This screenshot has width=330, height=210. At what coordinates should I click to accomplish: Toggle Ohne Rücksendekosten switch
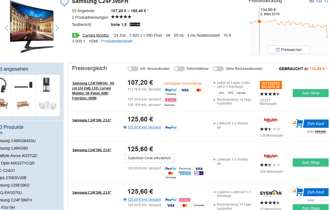click(218, 69)
